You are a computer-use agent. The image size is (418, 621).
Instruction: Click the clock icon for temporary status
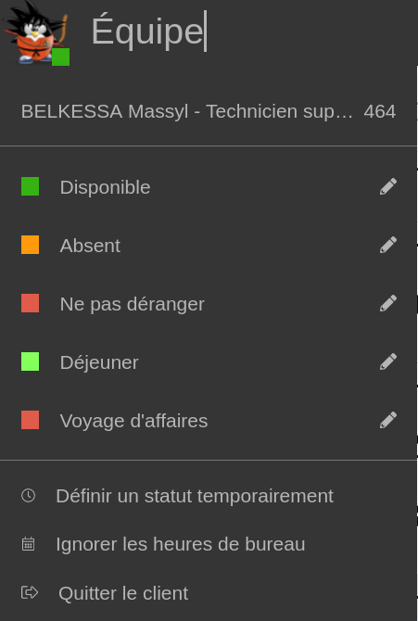pos(28,496)
